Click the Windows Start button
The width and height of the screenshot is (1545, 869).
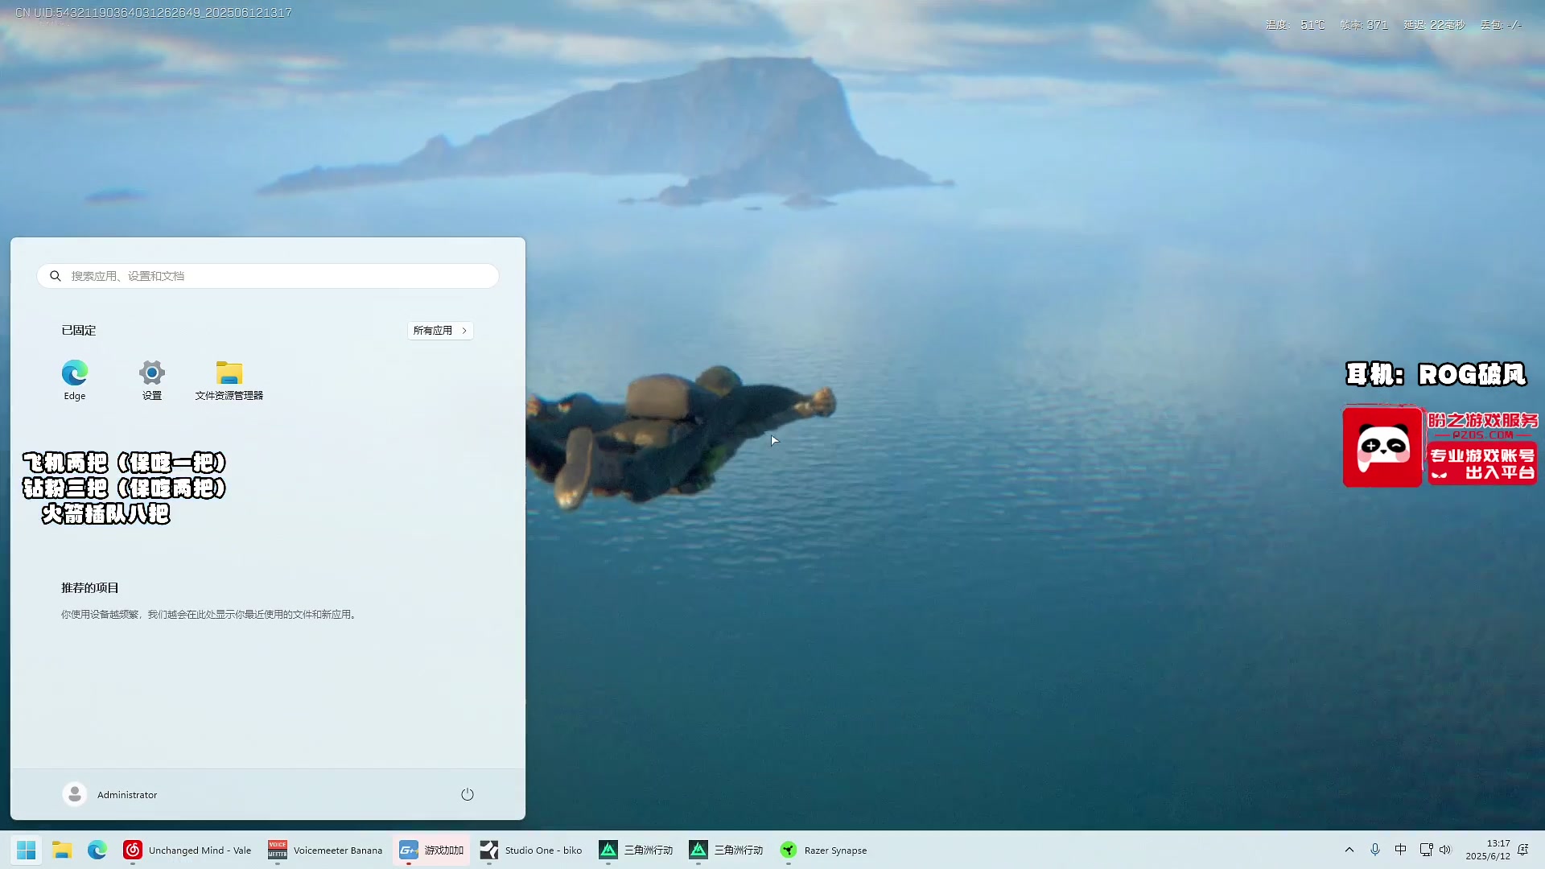27,850
